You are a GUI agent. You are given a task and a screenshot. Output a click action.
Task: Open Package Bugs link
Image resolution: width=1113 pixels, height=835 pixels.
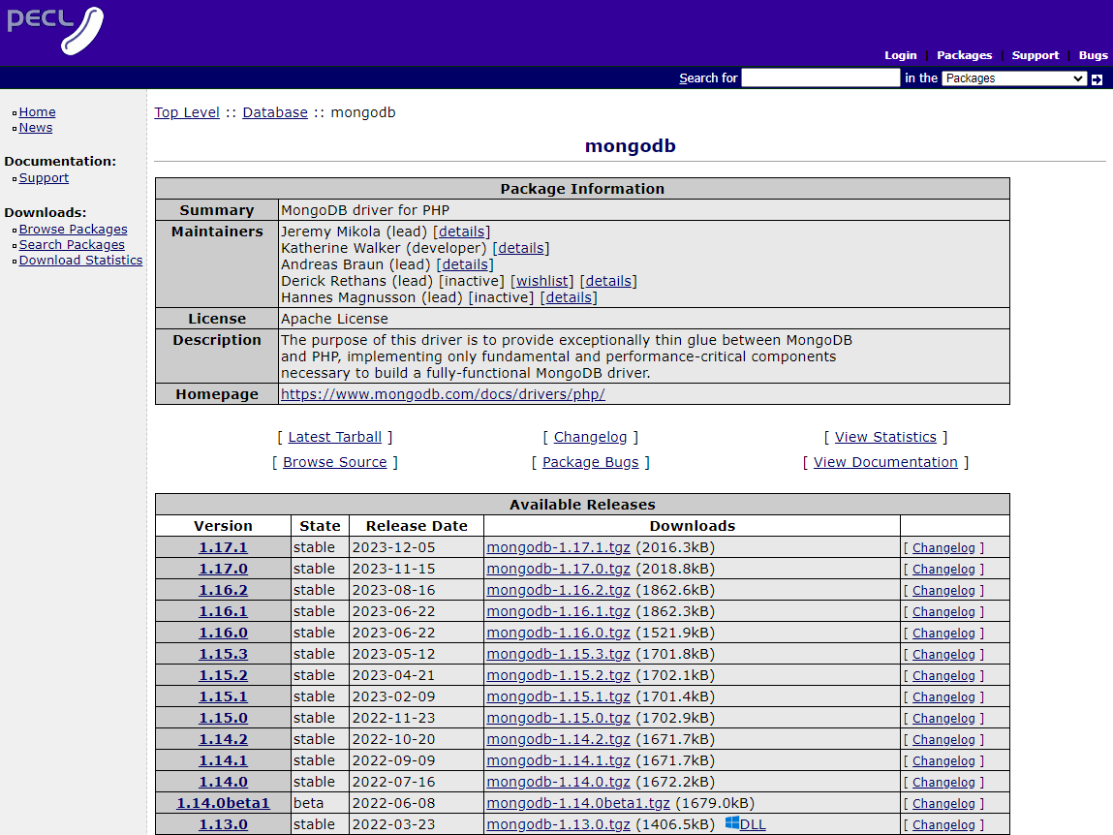coord(591,462)
